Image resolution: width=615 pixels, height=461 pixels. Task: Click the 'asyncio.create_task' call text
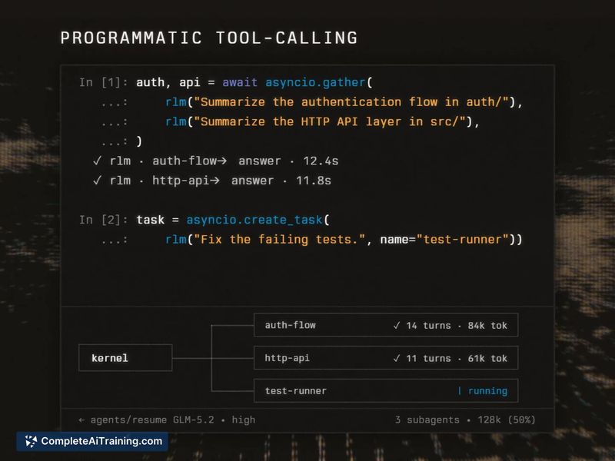[x=254, y=220]
